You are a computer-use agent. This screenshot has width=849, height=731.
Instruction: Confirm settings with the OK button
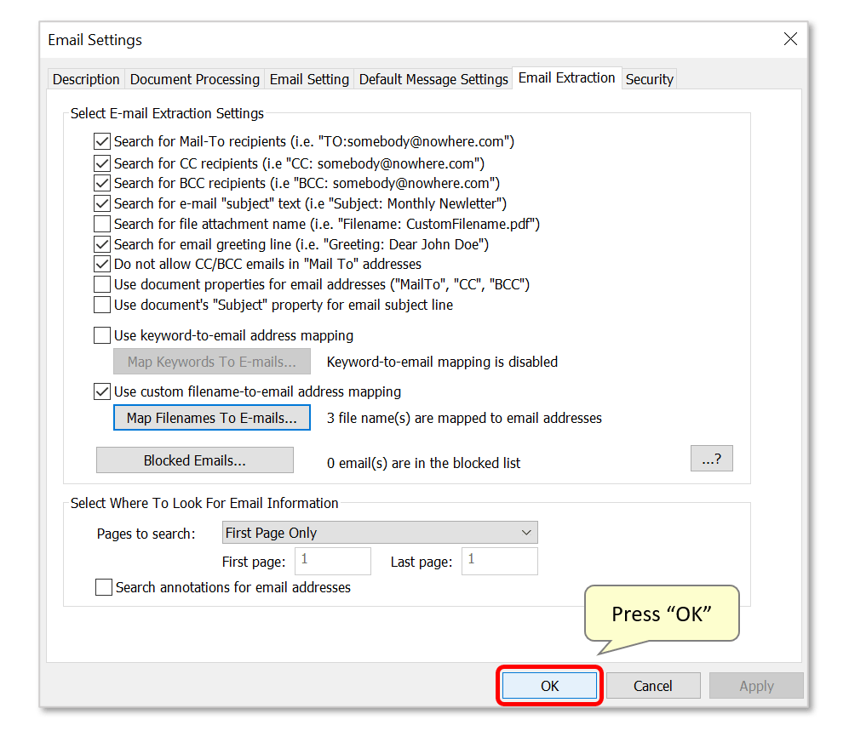549,686
